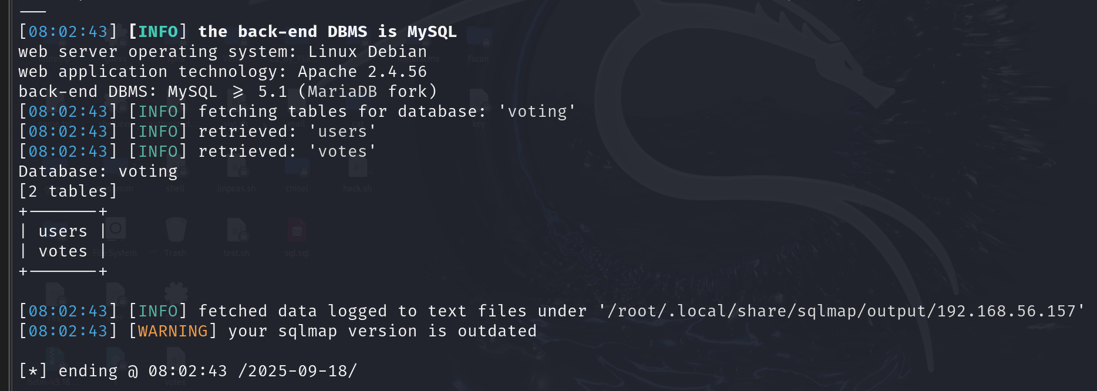Open the Trash desktop icon
Image resolution: width=1097 pixels, height=391 pixels.
(176, 232)
